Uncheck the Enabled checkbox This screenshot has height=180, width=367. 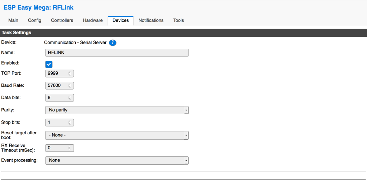click(x=49, y=64)
